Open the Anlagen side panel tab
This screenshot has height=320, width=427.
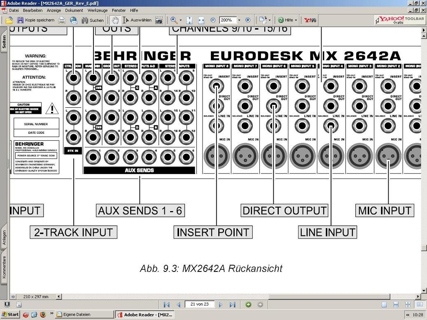click(x=4, y=237)
